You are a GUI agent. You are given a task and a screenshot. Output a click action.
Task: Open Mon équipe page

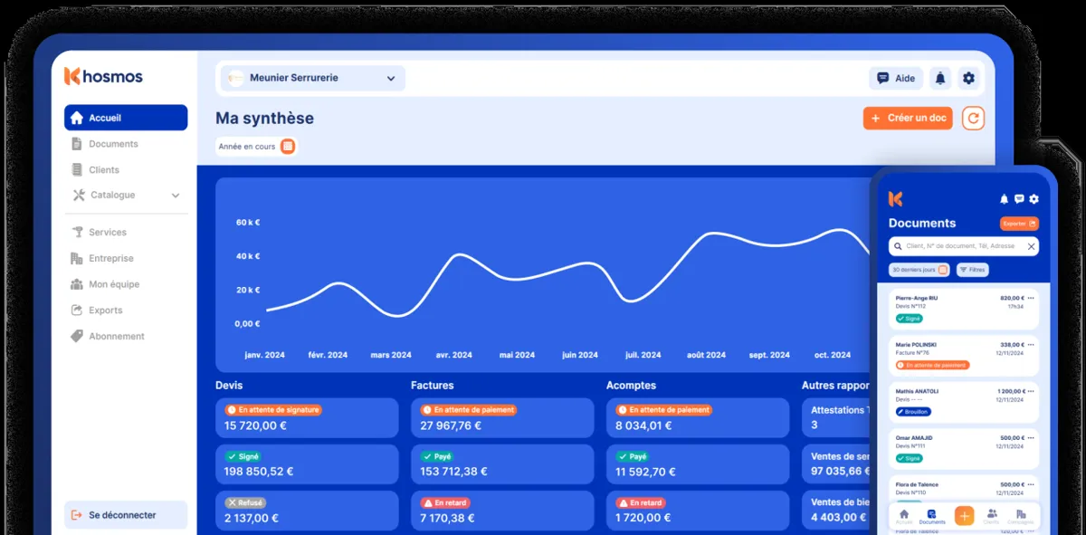pyautogui.click(x=114, y=284)
